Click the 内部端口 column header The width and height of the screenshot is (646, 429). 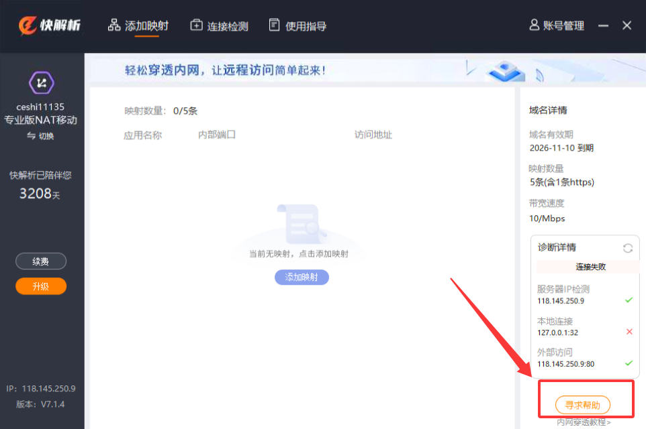point(217,135)
